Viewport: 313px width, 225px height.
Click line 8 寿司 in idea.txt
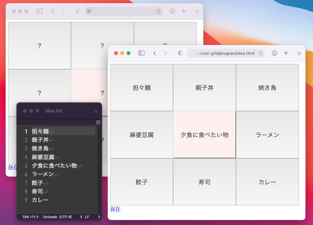[x=37, y=191]
